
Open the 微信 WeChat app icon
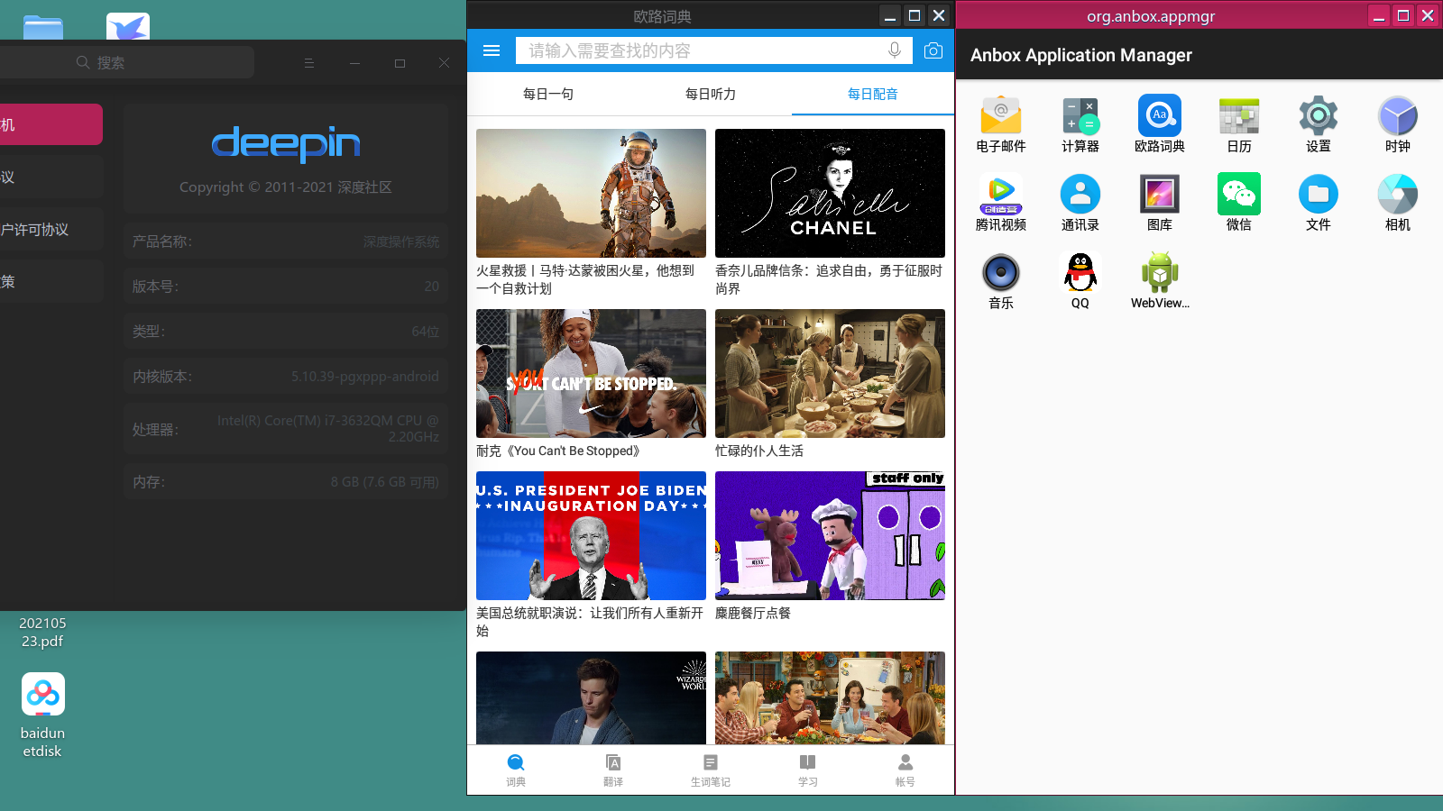[1239, 195]
